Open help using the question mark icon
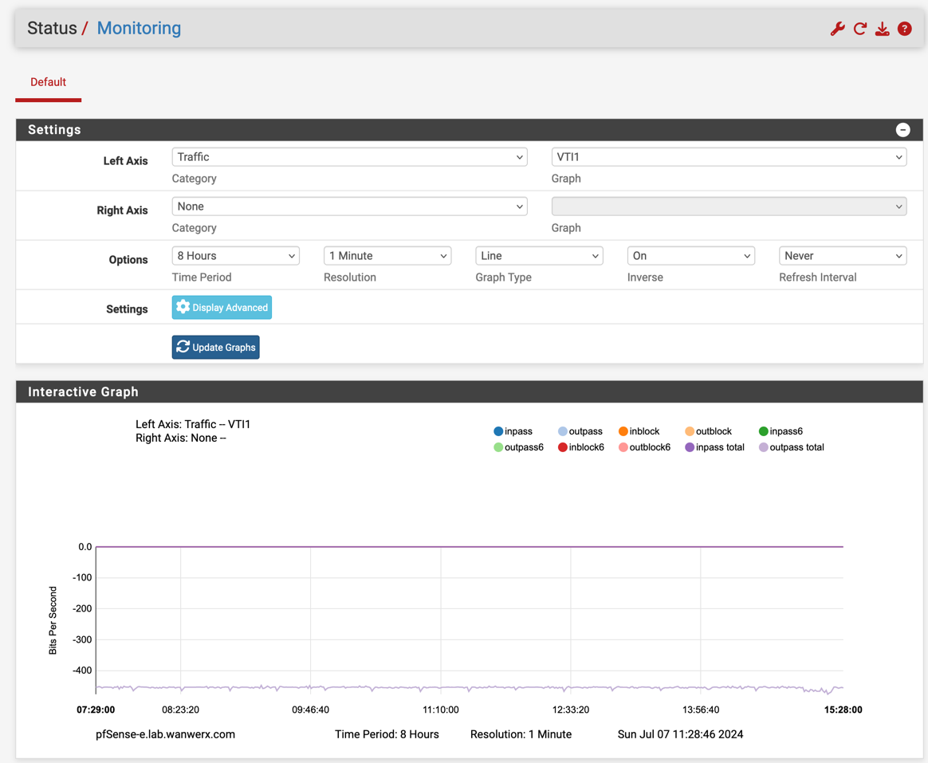 pyautogui.click(x=904, y=28)
